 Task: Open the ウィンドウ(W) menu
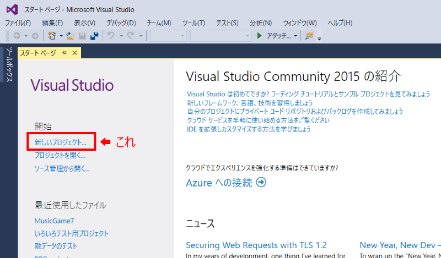tap(300, 23)
